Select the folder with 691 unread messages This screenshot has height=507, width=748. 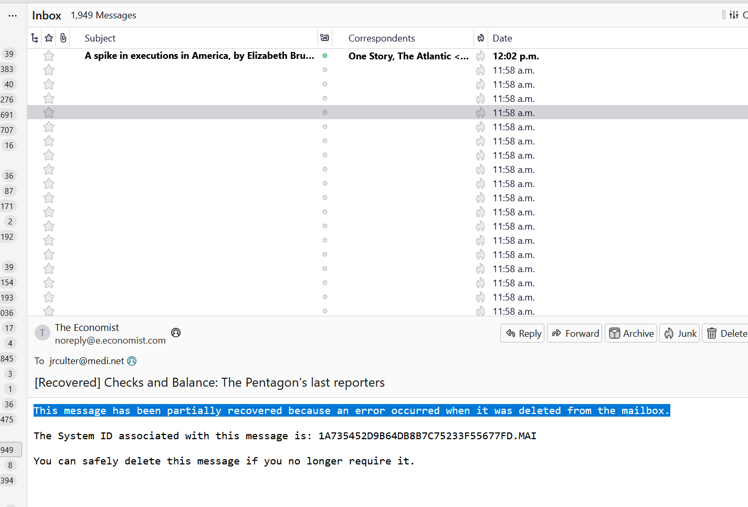click(7, 115)
